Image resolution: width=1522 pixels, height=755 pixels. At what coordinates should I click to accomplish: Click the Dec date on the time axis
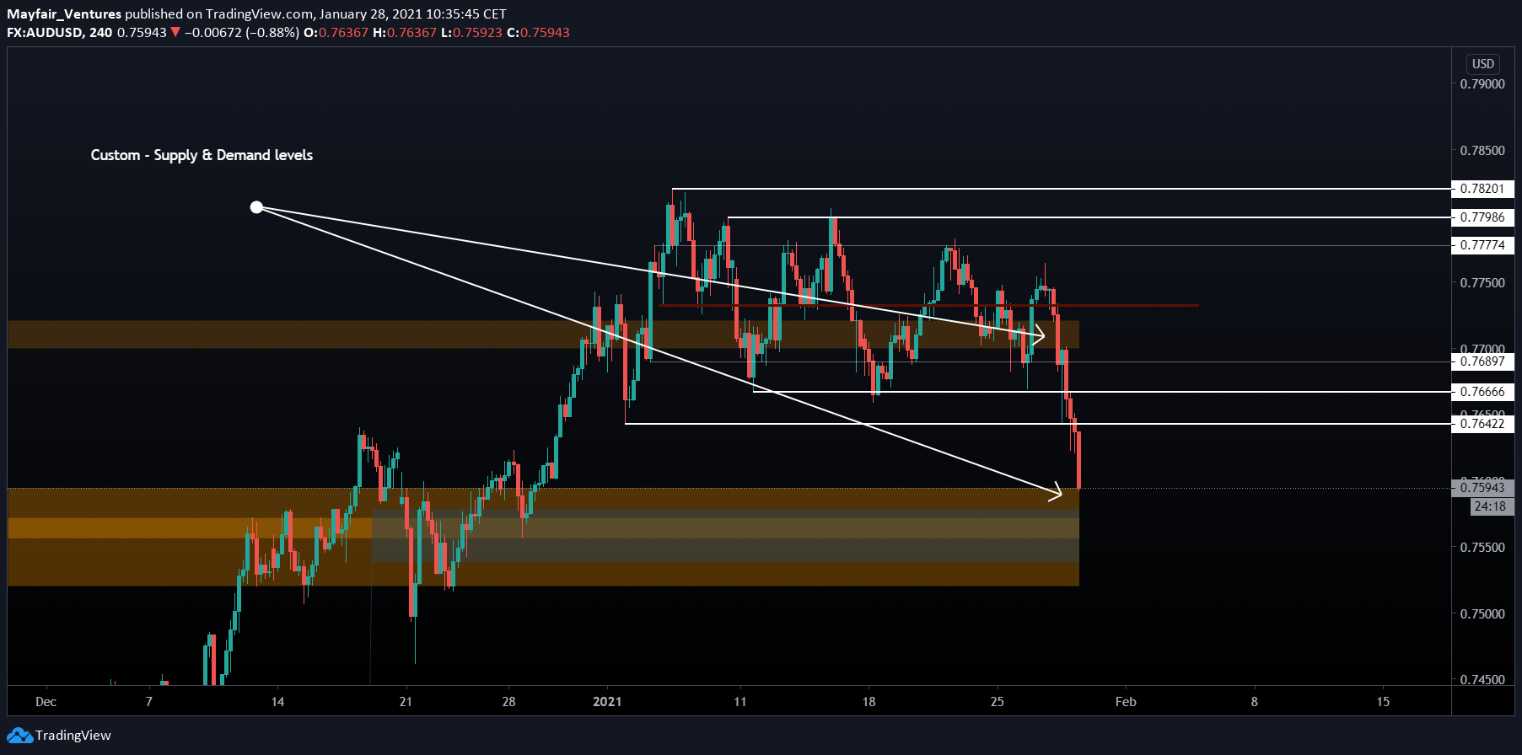[x=46, y=702]
